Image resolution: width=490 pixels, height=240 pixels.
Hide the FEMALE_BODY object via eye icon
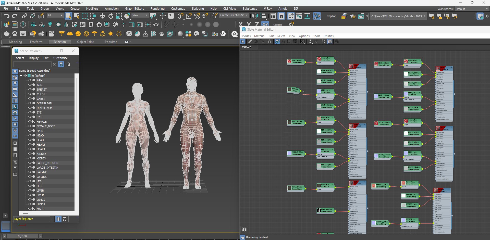pos(30,126)
